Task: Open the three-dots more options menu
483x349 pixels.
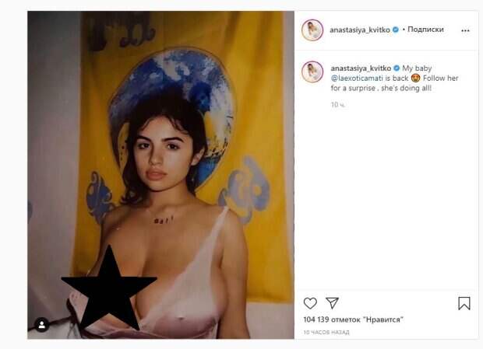Action: [465, 30]
